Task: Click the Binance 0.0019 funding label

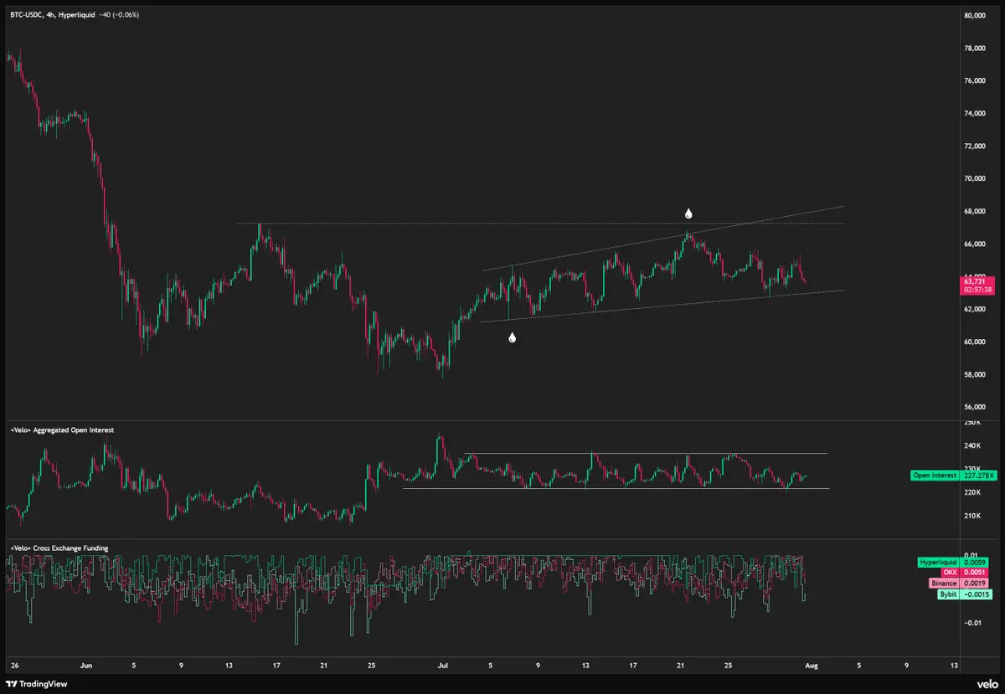Action: click(x=958, y=583)
